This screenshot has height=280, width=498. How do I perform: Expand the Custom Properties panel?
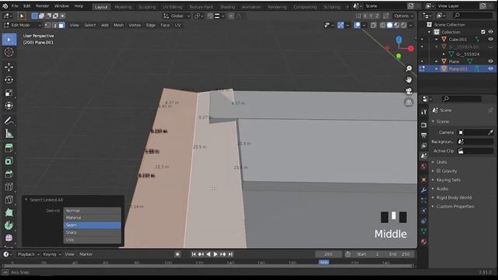[454, 206]
